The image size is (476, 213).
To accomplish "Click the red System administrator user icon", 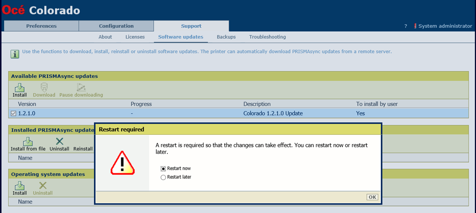I will (x=415, y=26).
